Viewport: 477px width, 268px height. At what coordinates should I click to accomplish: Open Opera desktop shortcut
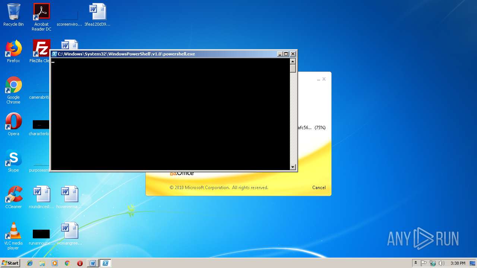point(13,124)
